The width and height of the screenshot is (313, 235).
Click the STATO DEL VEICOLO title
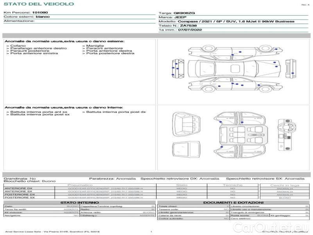[x=38, y=4]
